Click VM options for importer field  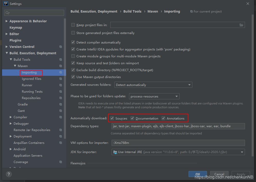tap(178, 143)
